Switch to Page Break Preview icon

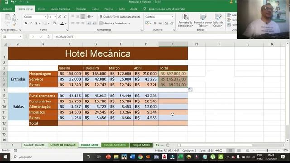[247, 150]
